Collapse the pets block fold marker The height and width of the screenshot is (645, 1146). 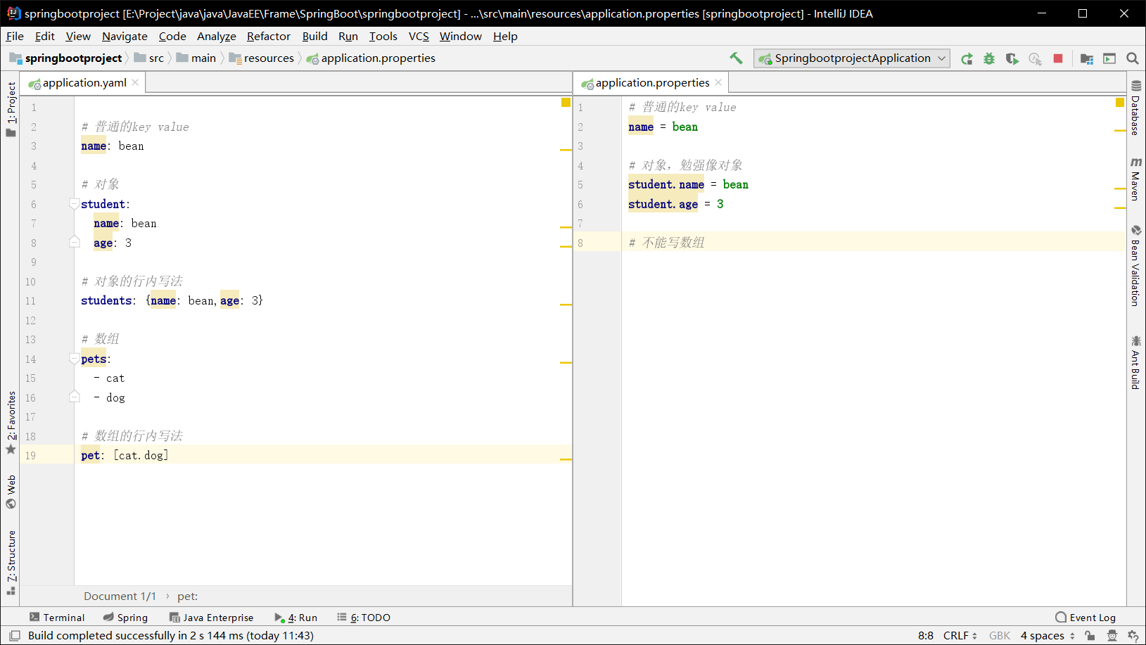click(74, 359)
